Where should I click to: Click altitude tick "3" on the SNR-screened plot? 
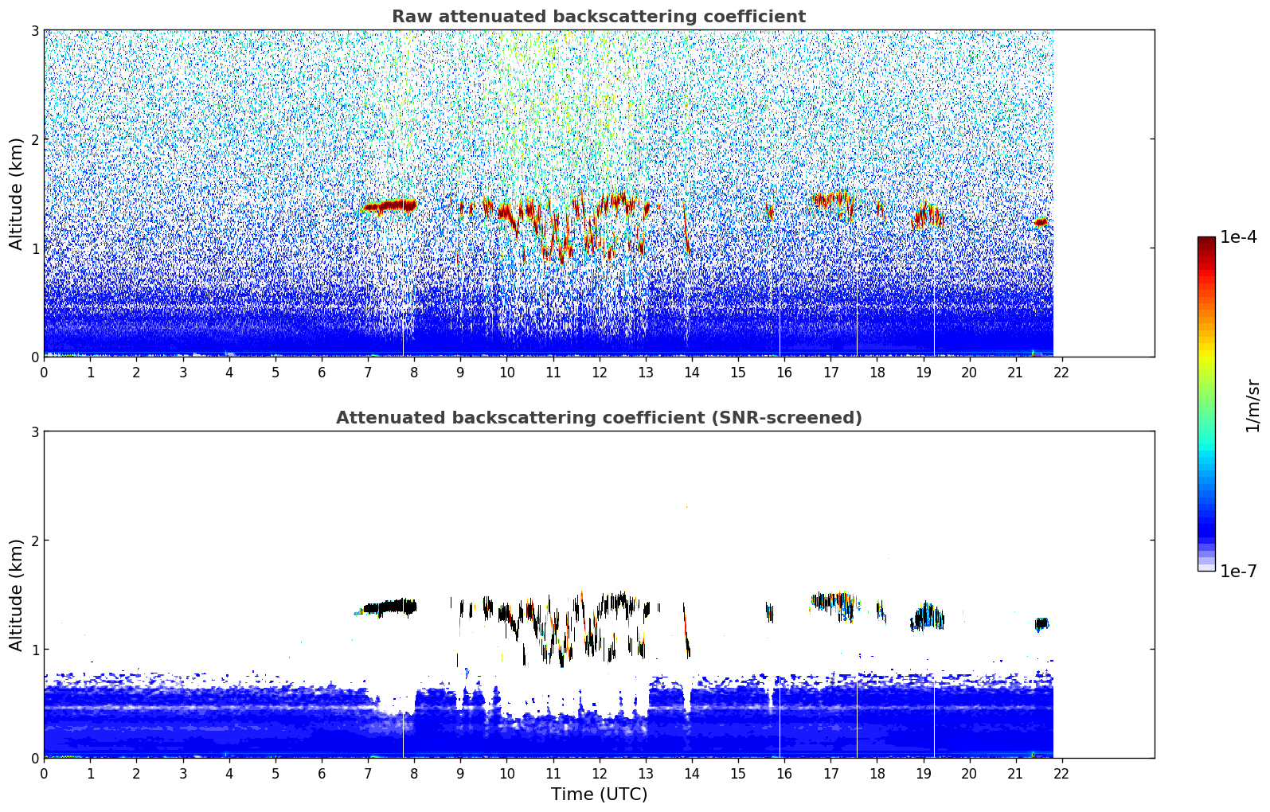click(x=35, y=431)
